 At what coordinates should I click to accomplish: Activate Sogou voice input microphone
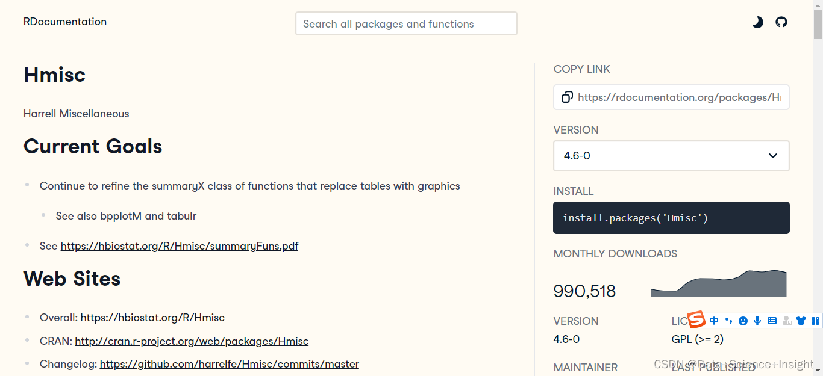click(757, 321)
